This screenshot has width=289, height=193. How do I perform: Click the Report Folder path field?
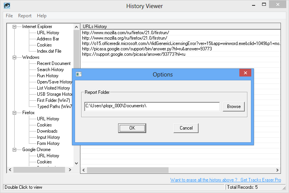coord(152,106)
